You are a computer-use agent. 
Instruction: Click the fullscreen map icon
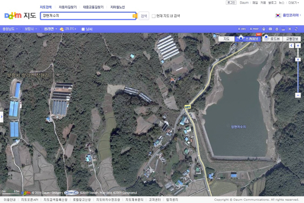tap(289, 29)
